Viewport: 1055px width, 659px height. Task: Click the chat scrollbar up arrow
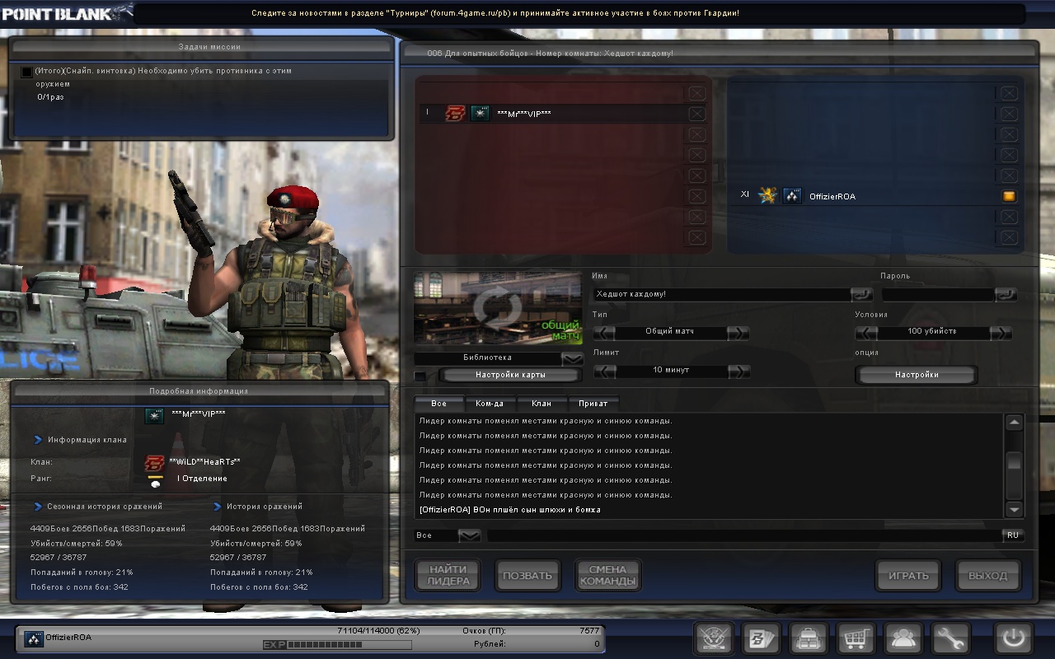(x=1014, y=422)
